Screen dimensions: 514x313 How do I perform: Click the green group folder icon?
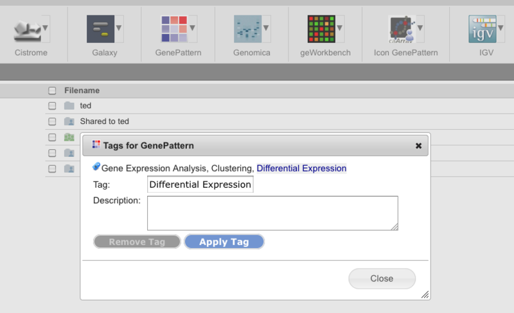(69, 137)
